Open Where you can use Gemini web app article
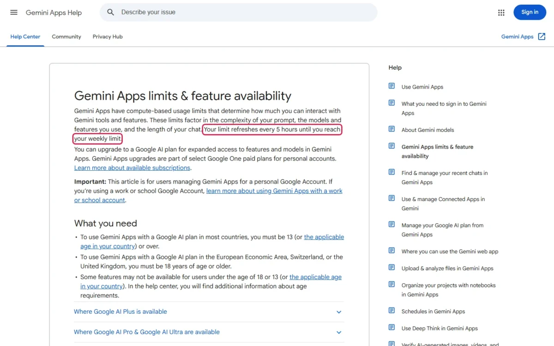Viewport: 554px width, 346px height. [450, 251]
